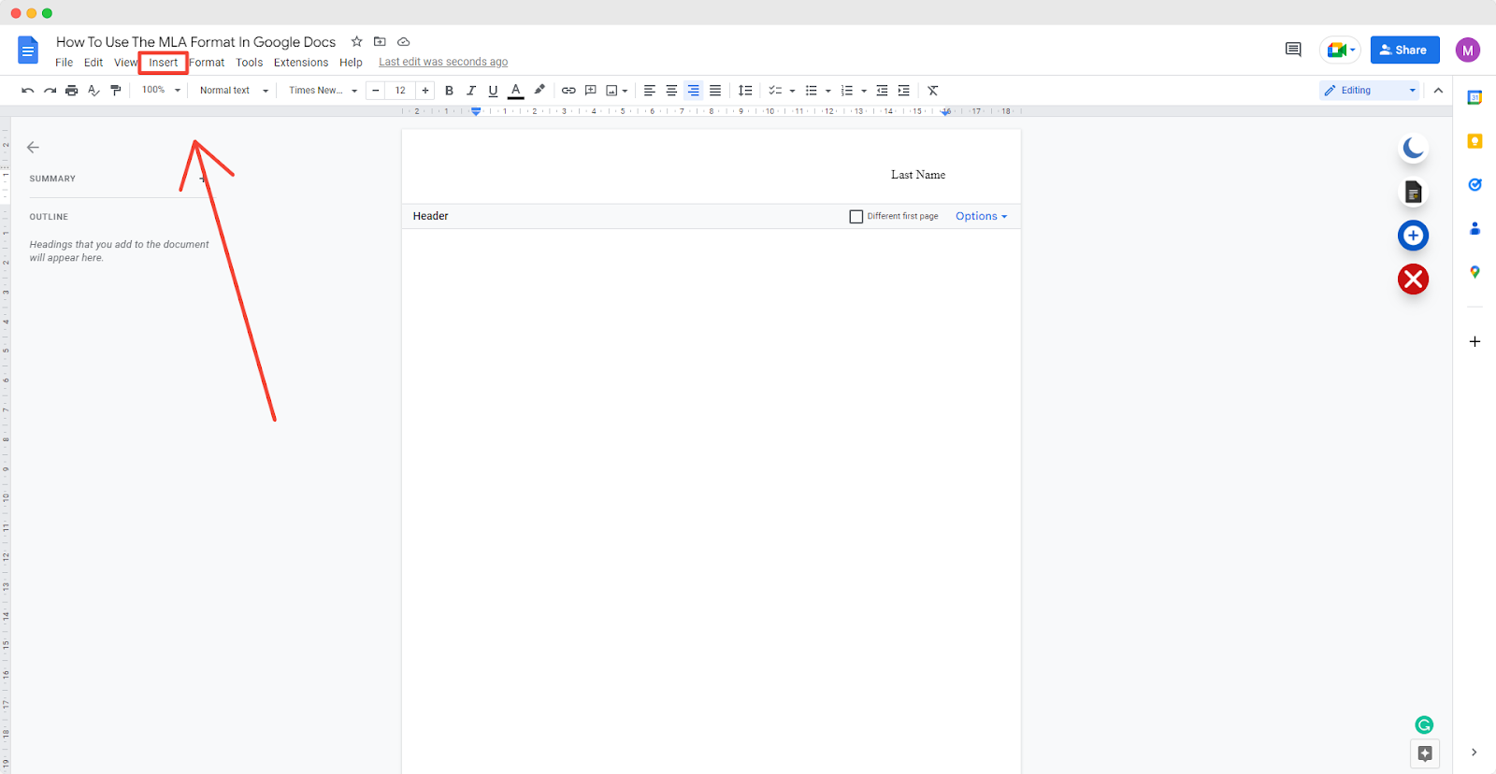Open the Extensions menu
Viewport: 1496px width, 774px height.
301,63
